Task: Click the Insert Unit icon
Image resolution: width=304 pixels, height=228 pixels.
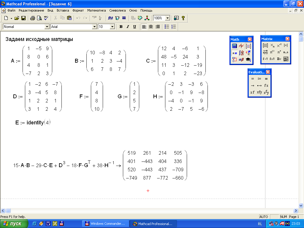Action: (117, 18)
